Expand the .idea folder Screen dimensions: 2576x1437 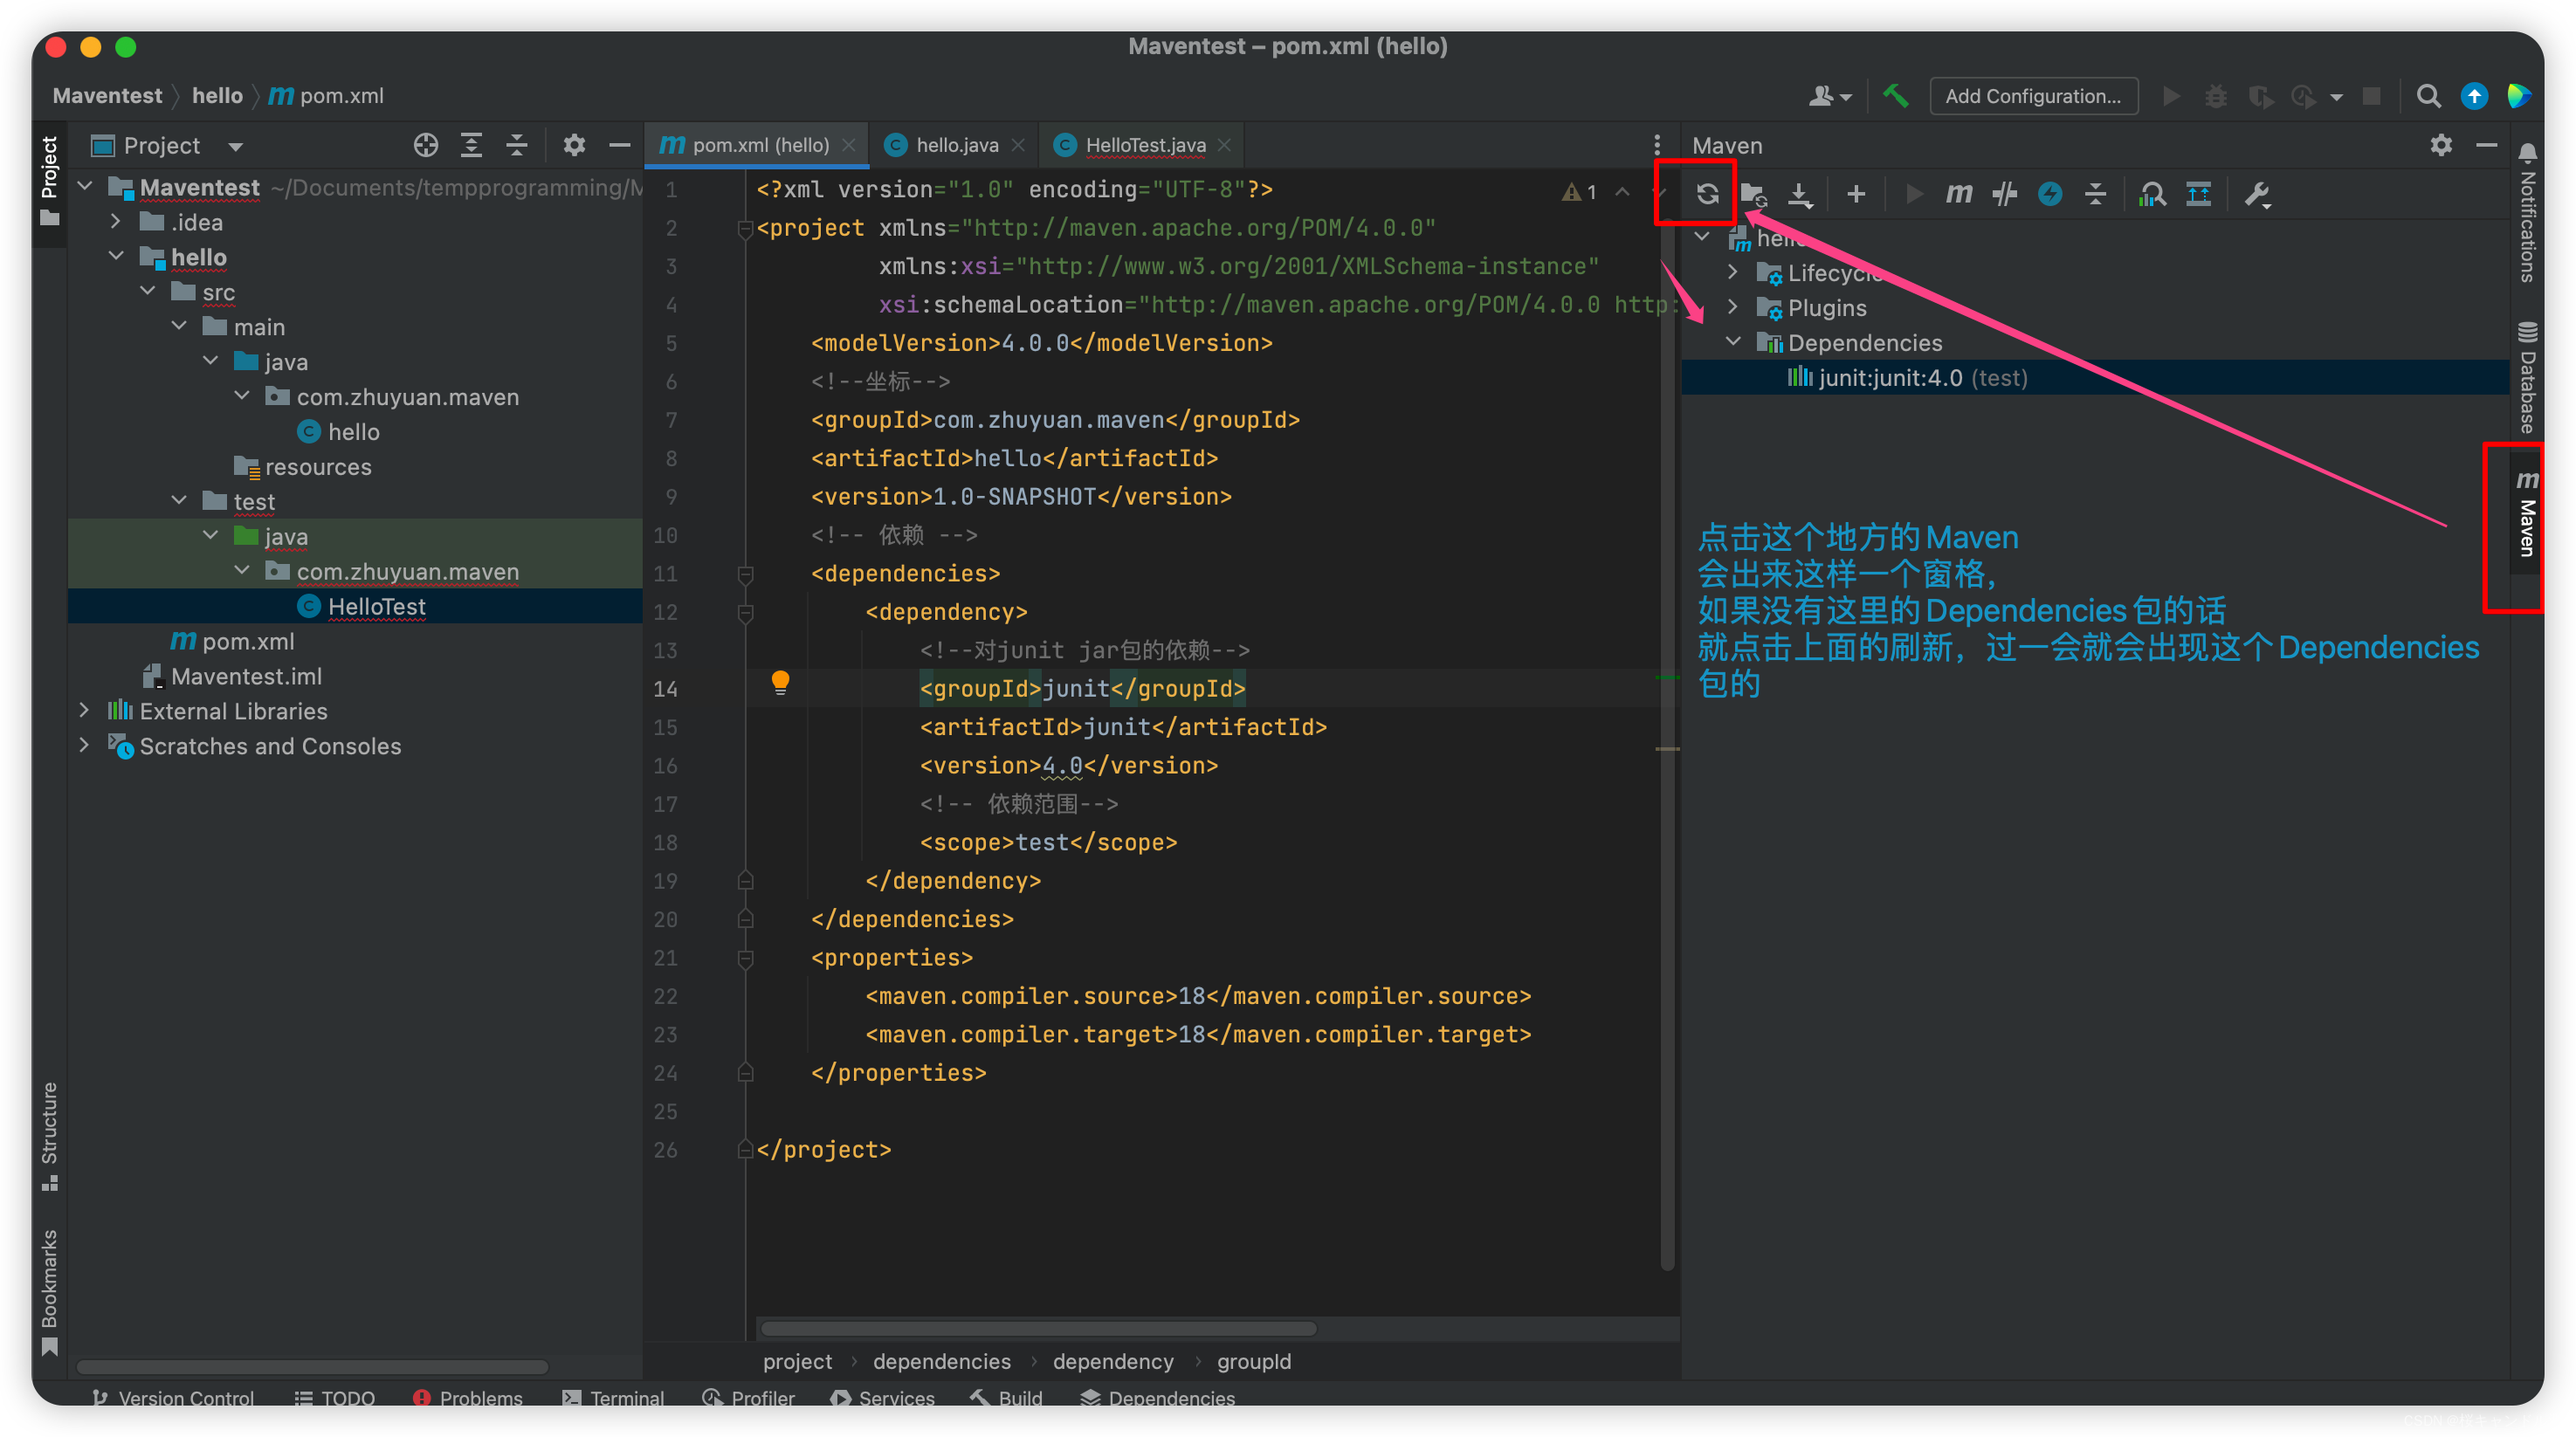tap(116, 221)
